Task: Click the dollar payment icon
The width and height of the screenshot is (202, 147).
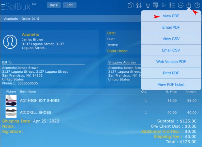Action: pos(164,5)
